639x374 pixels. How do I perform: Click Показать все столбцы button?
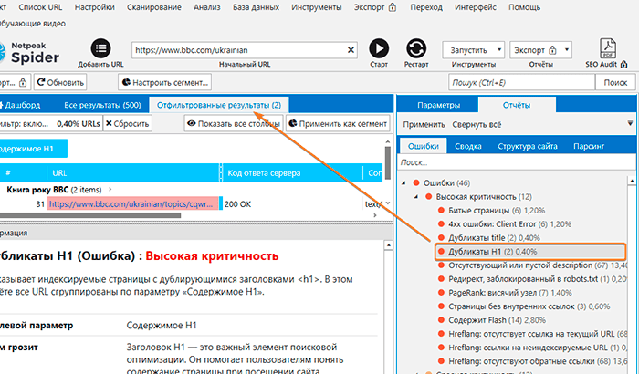(x=234, y=123)
